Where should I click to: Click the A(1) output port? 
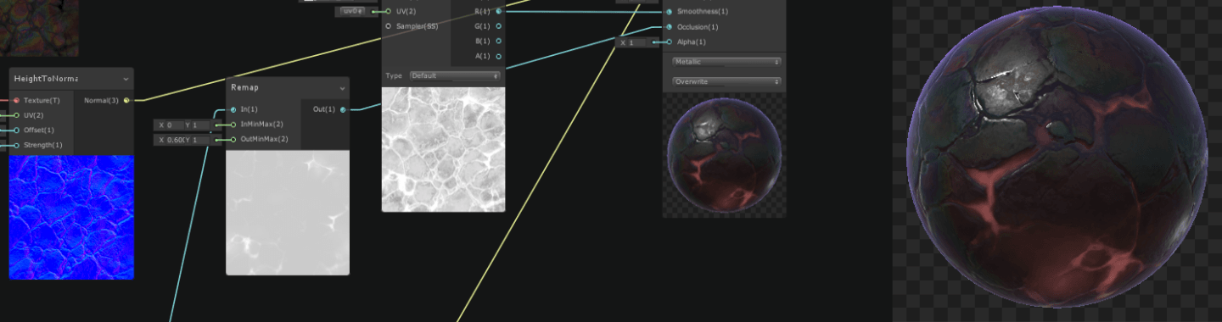point(498,56)
